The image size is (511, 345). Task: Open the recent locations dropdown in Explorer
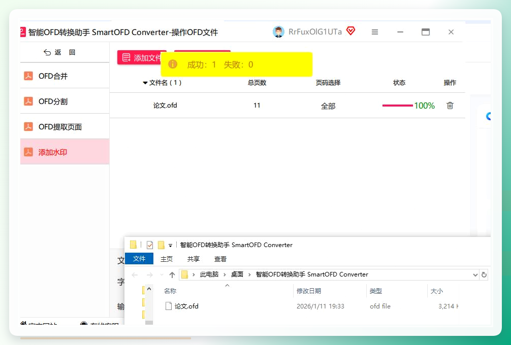[162, 275]
